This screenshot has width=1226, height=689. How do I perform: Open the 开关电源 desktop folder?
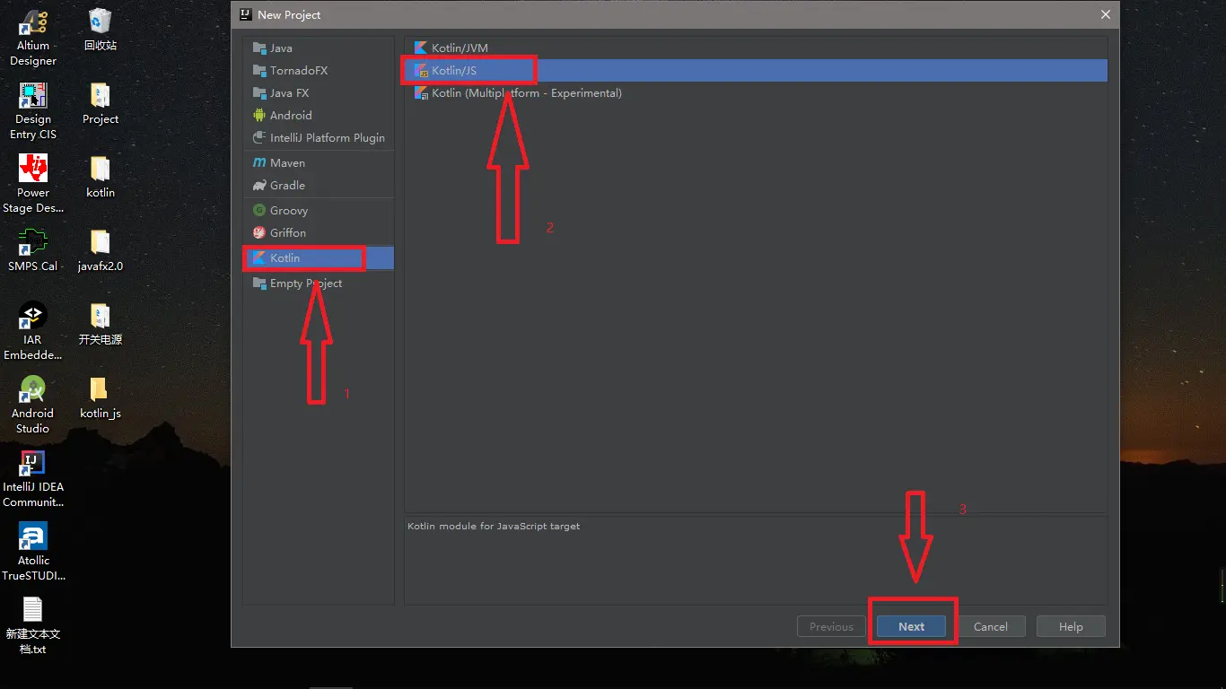(101, 324)
